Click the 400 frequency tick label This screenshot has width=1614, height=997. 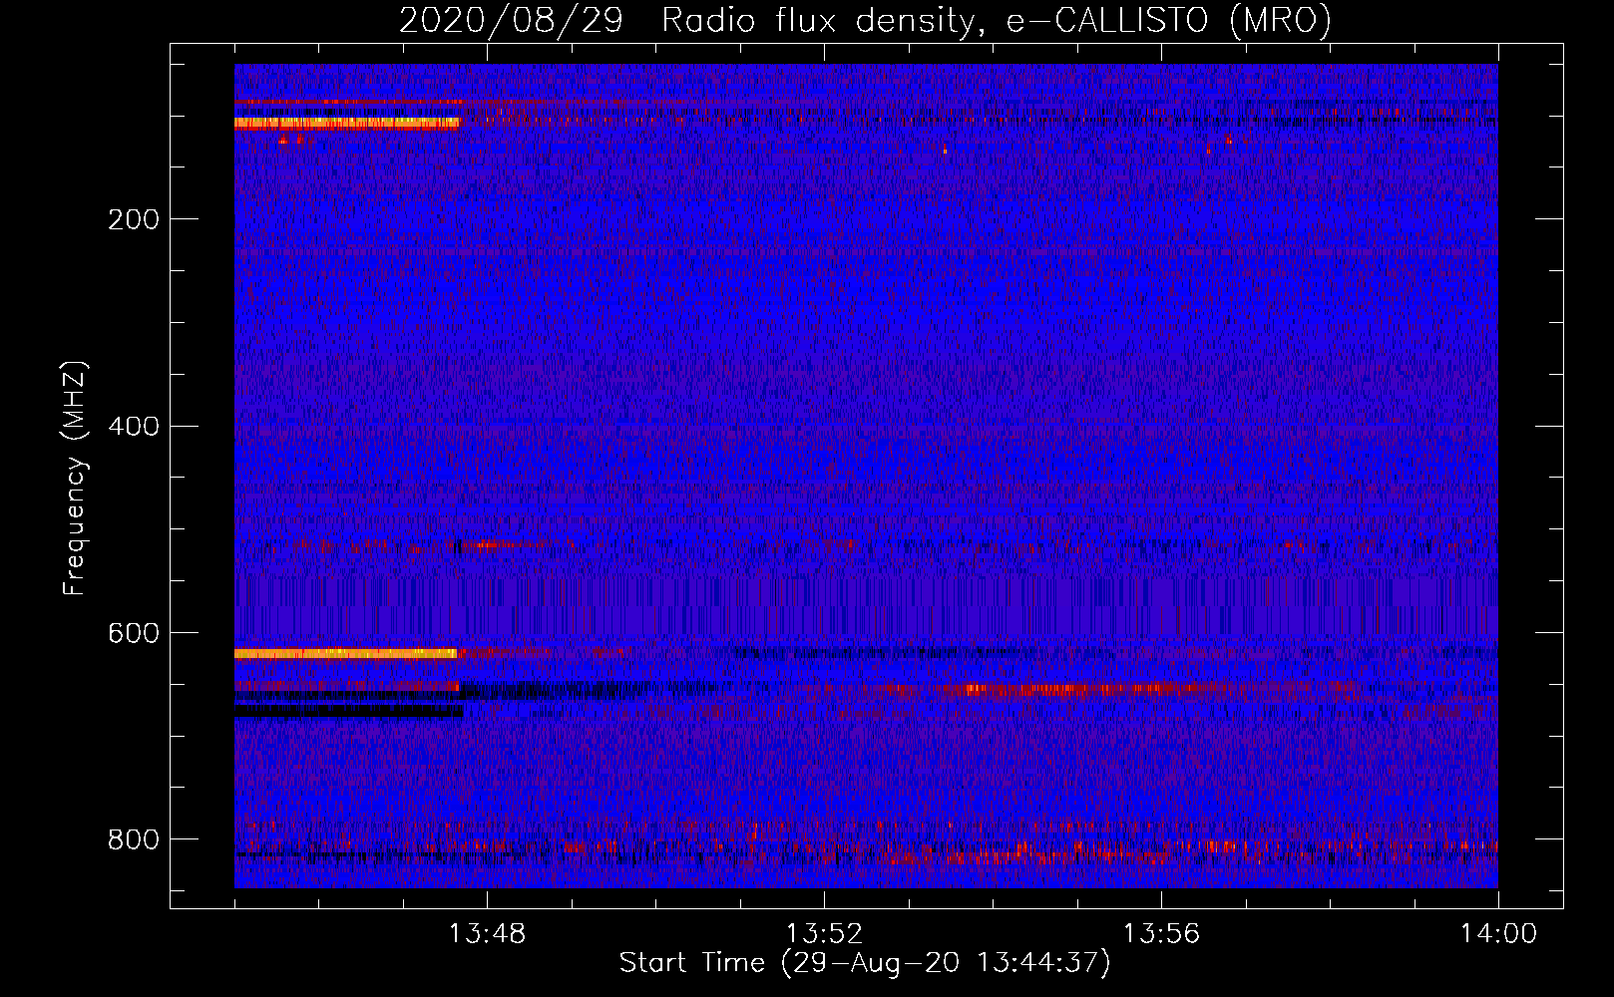134,427
